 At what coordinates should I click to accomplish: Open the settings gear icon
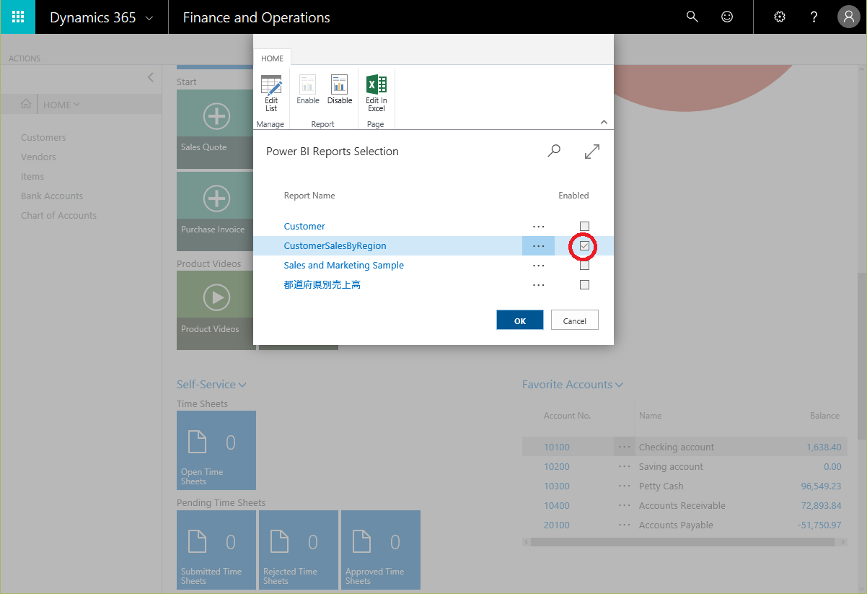779,17
